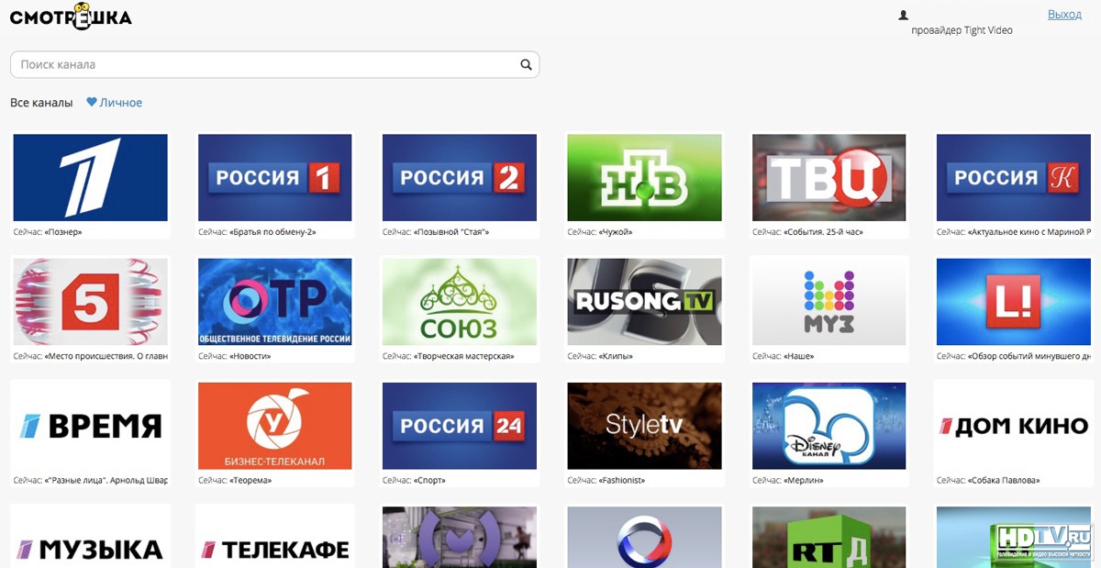Click the user profile icon
Screen dimensions: 1101x568
[903, 15]
